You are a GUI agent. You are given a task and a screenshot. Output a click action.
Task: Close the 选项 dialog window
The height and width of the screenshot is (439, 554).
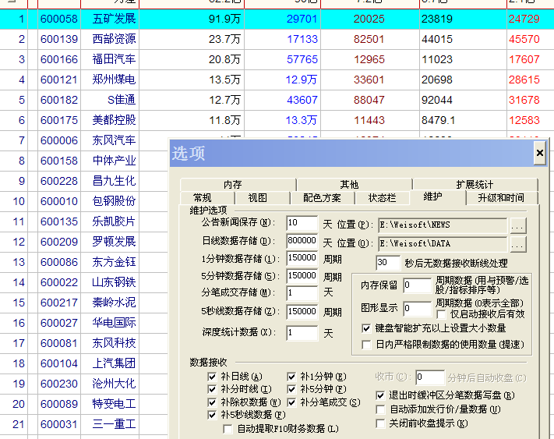[x=539, y=153]
